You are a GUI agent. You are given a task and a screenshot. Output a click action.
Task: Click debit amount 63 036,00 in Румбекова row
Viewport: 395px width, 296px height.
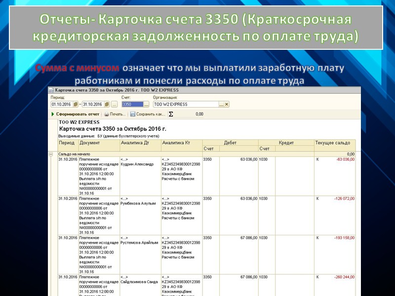point(249,199)
